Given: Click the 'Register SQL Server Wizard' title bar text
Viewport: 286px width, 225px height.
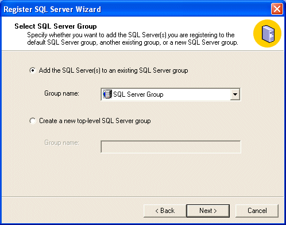Looking at the screenshot, I should pos(52,9).
